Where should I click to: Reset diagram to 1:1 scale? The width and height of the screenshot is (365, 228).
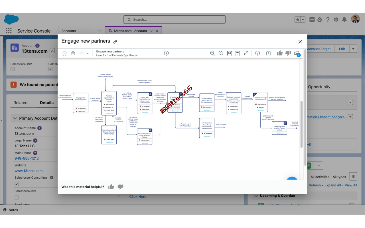pos(229,53)
